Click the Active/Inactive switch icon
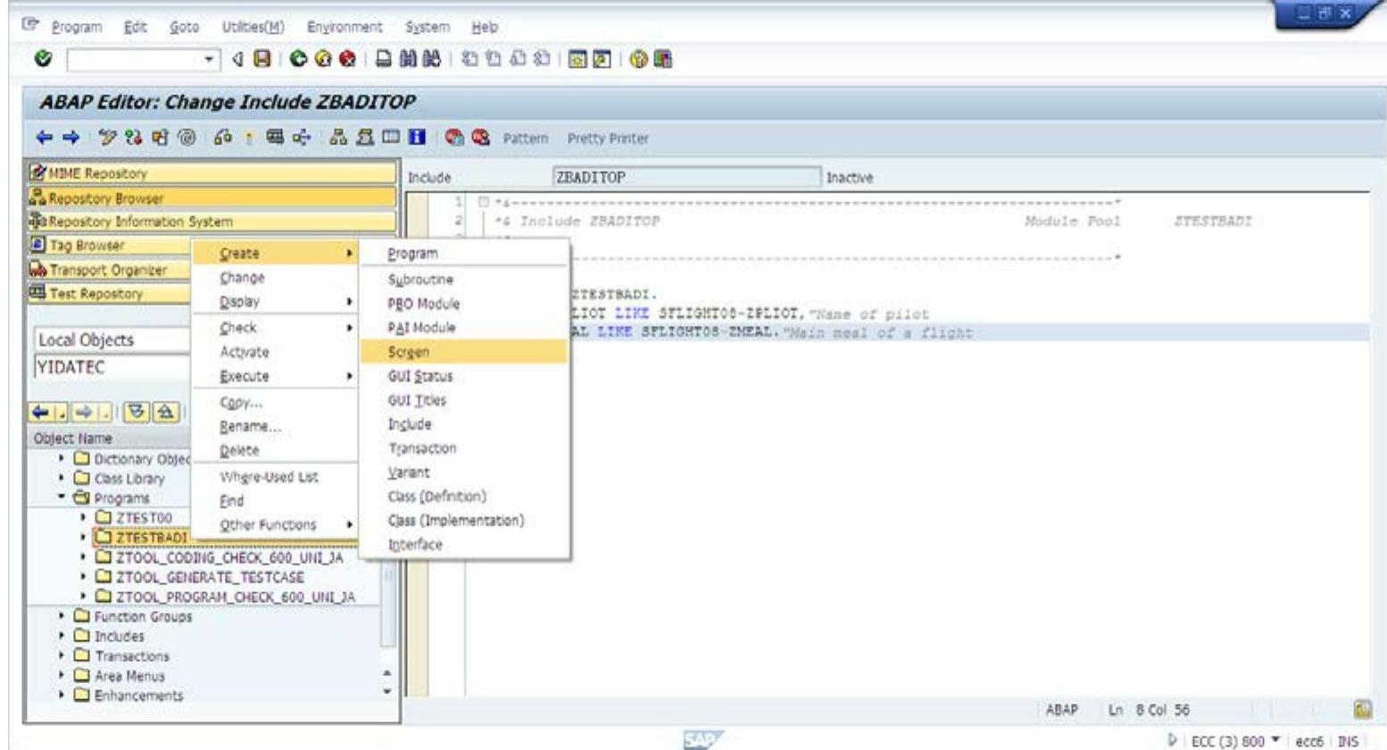Screen dimensions: 1387x750 click(134, 137)
